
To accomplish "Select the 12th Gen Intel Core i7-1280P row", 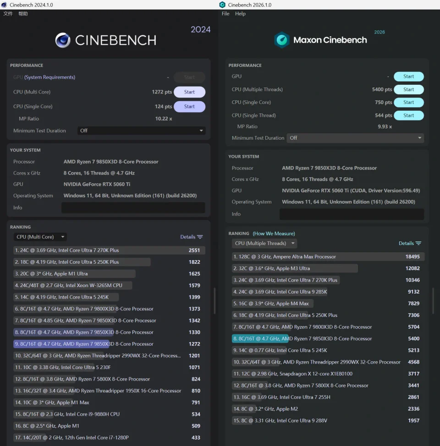I will [109, 437].
